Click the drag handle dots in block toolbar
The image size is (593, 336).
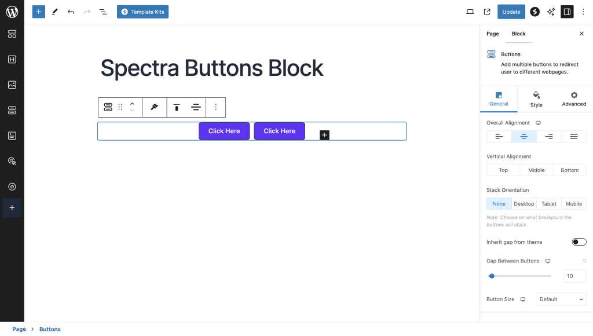tap(120, 107)
